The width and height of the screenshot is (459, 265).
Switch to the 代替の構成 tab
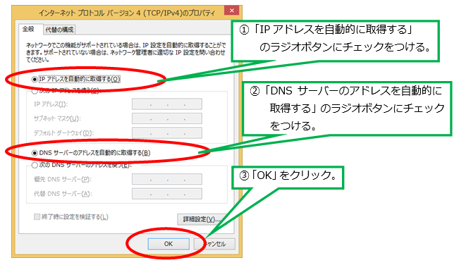click(59, 30)
